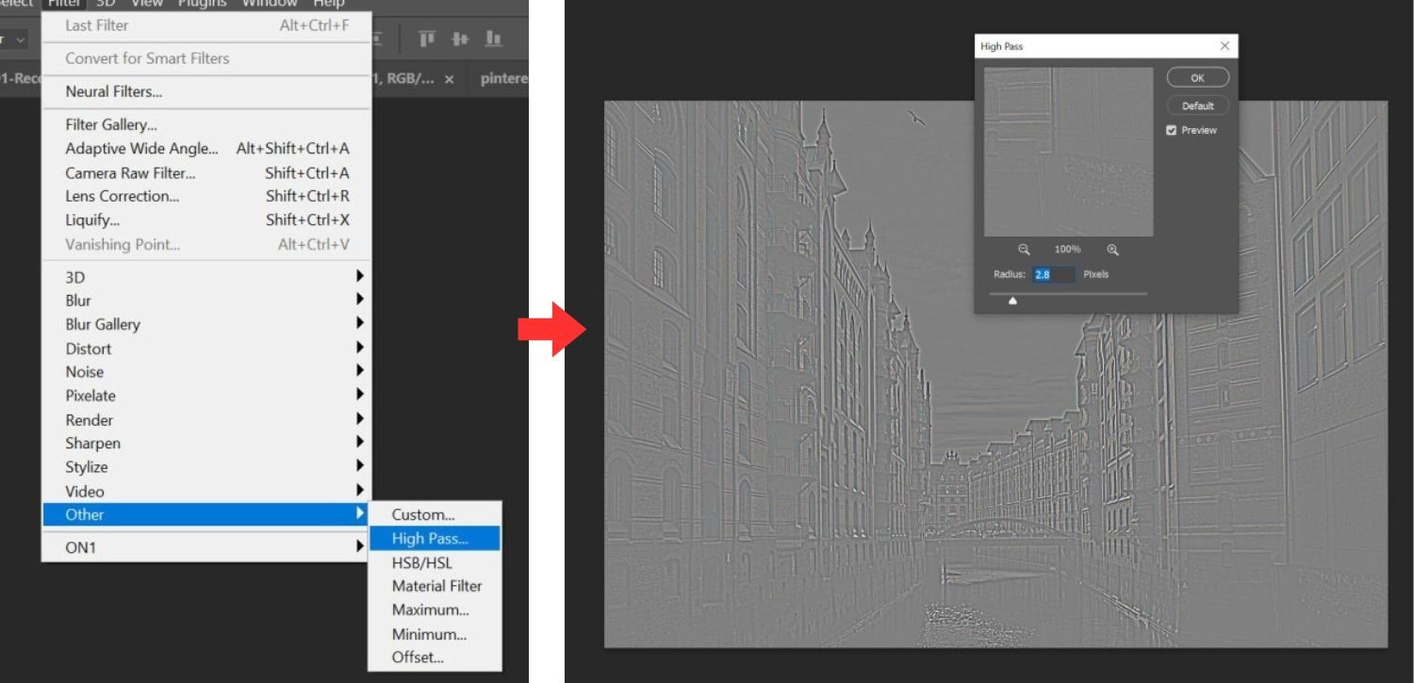The width and height of the screenshot is (1414, 683).
Task: Select Custom in the Other submenu
Action: (x=420, y=514)
